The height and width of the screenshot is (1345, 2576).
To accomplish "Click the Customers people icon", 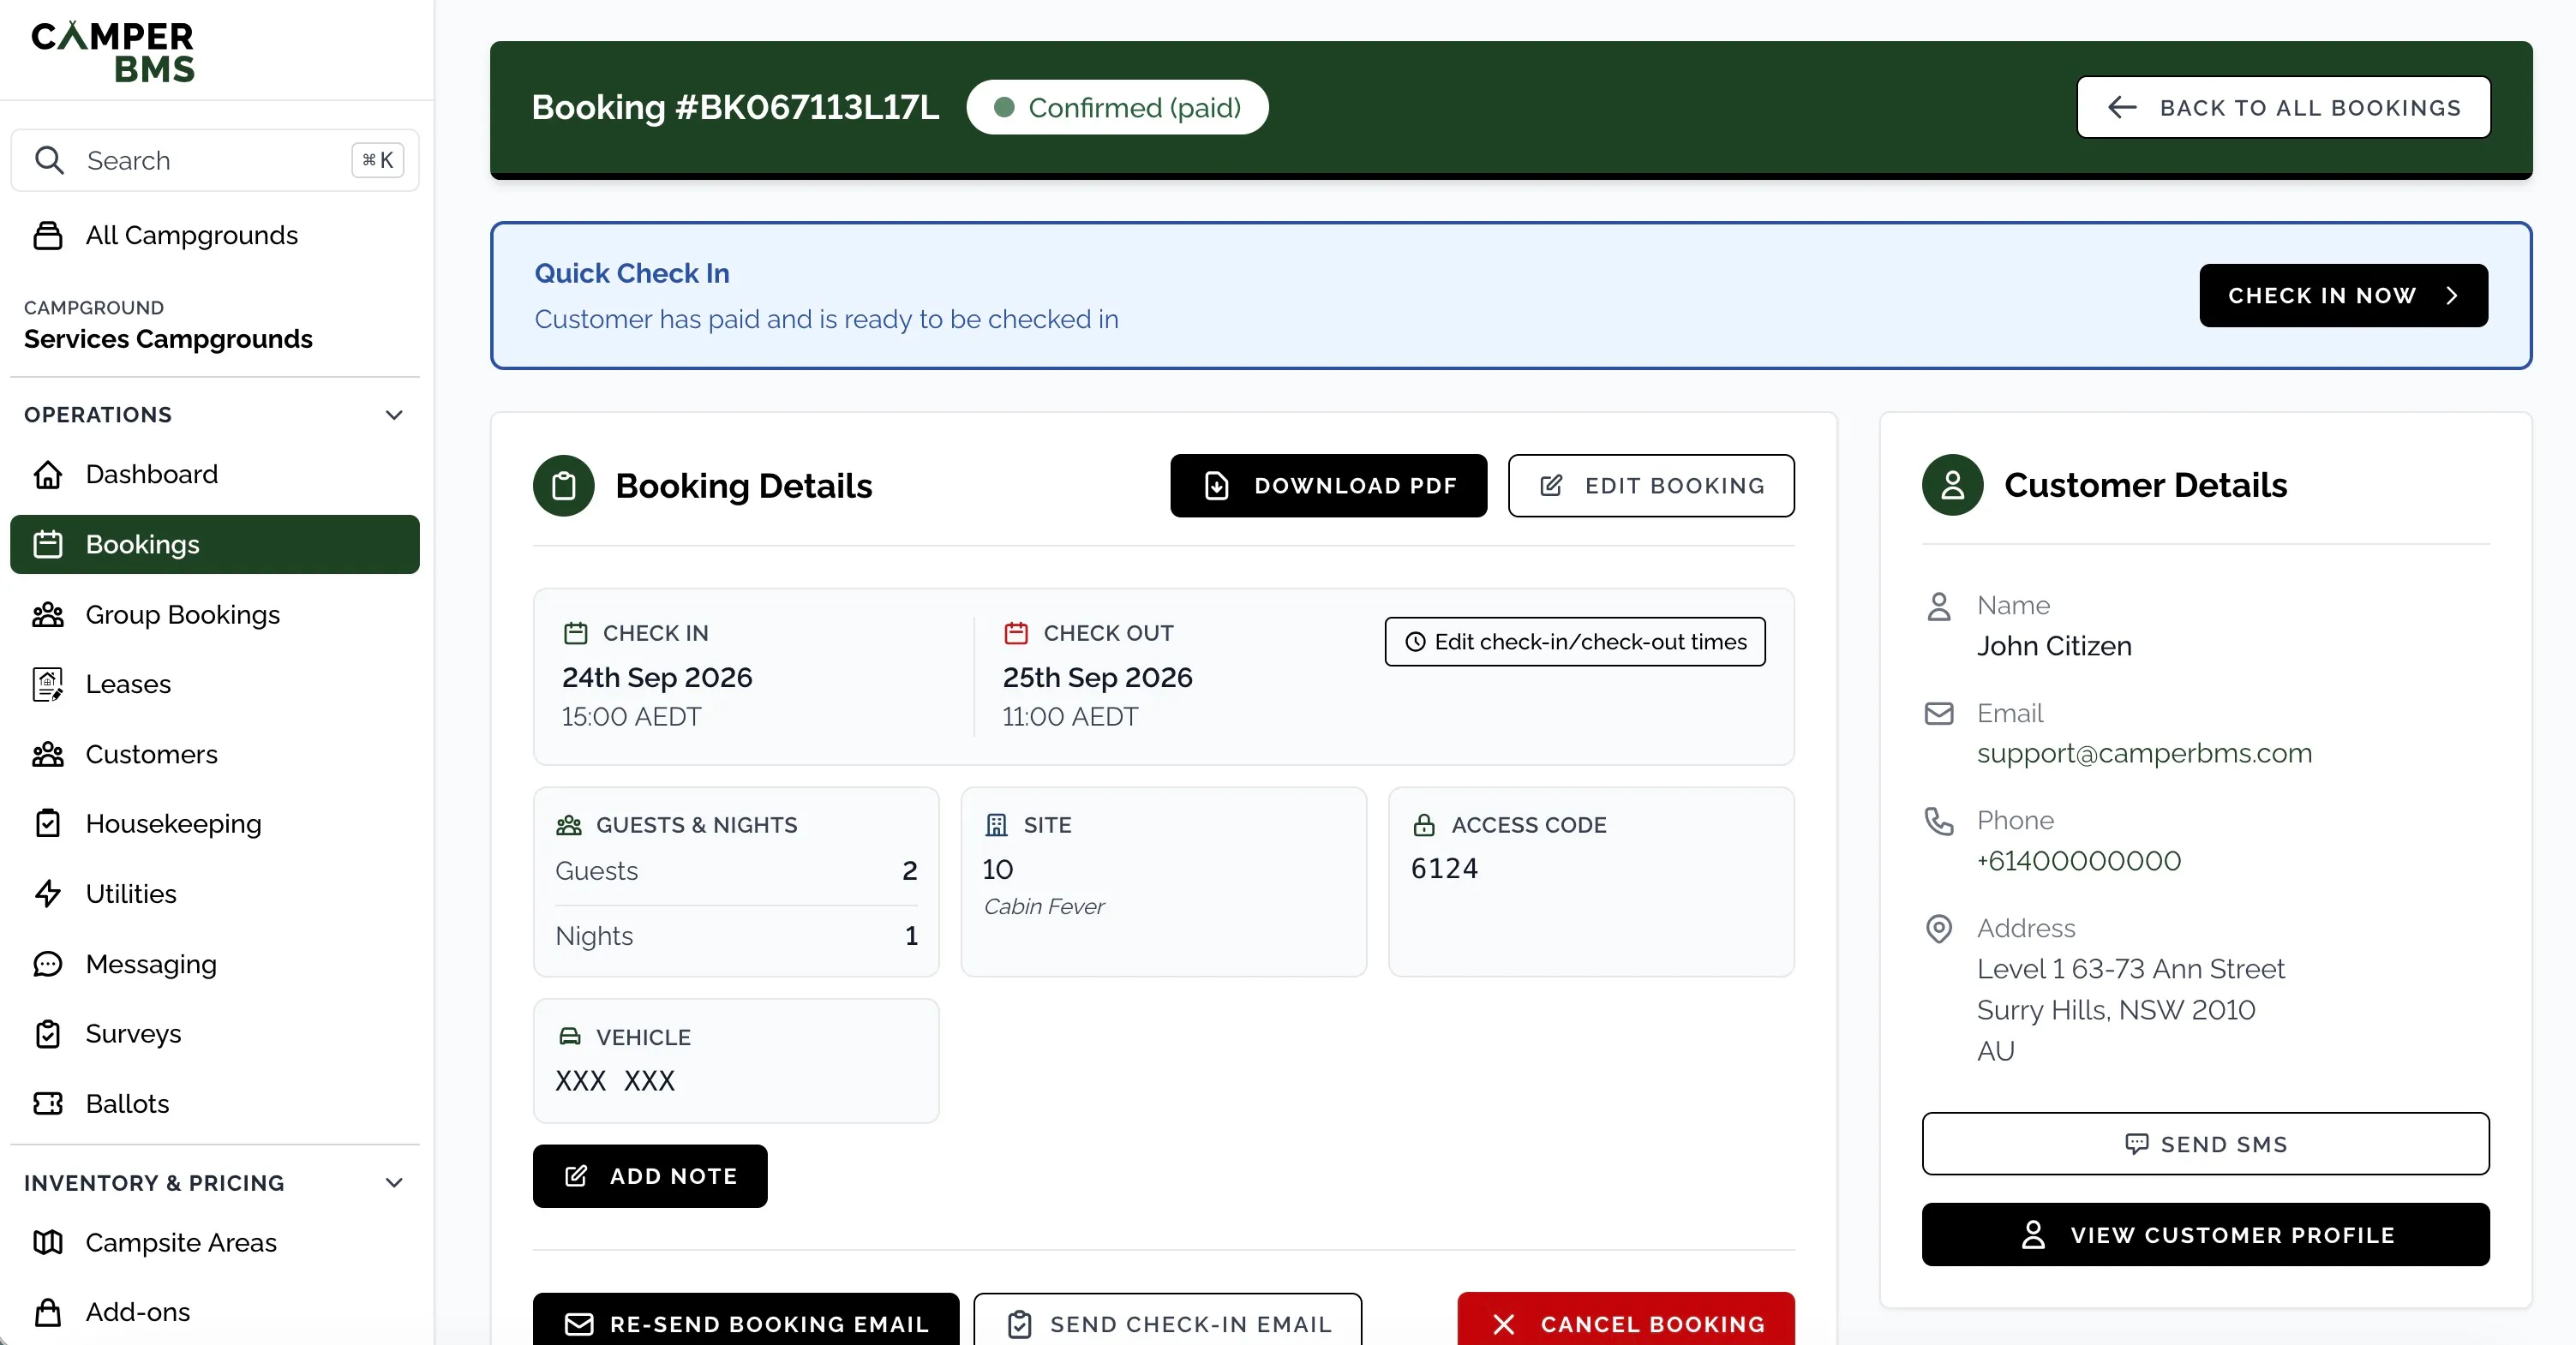I will coord(48,754).
